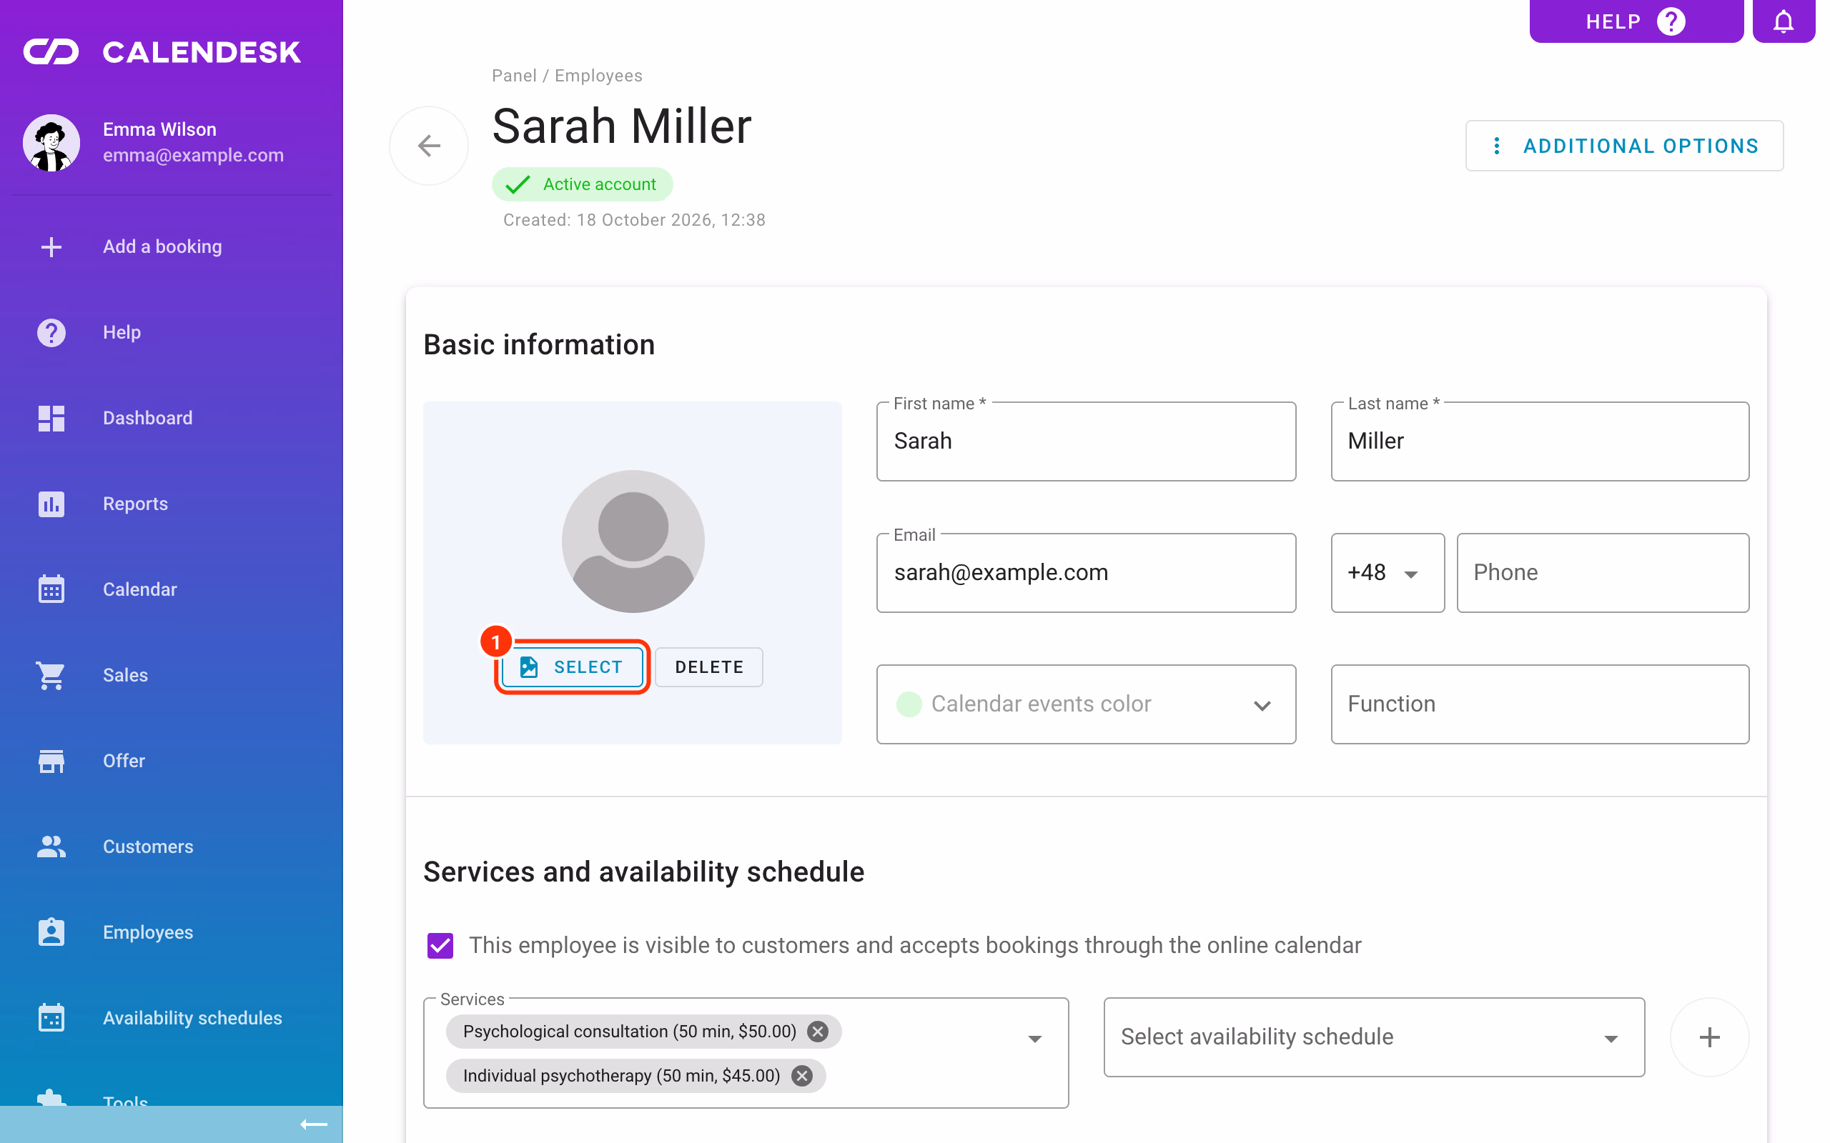Click the Individual psychotherapy chip label
Viewport: 1830px width, 1143px height.
coord(620,1075)
